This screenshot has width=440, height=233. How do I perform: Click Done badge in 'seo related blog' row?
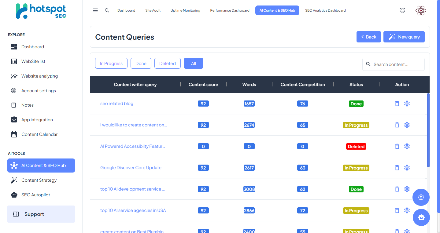tap(356, 104)
